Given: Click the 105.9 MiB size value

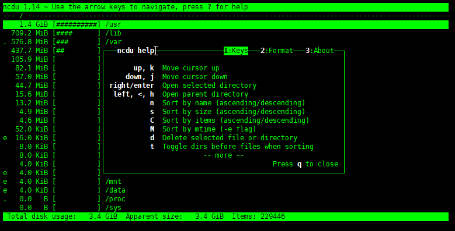Looking at the screenshot, I should pos(29,59).
